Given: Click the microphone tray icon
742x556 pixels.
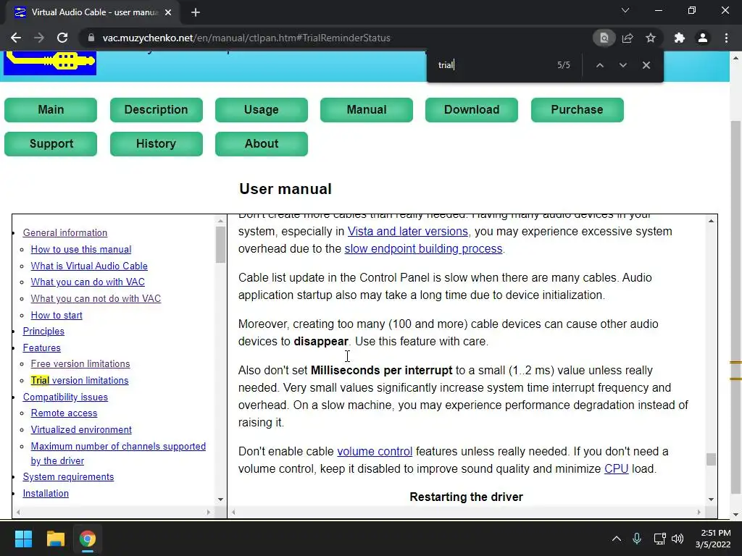Looking at the screenshot, I should (x=637, y=539).
